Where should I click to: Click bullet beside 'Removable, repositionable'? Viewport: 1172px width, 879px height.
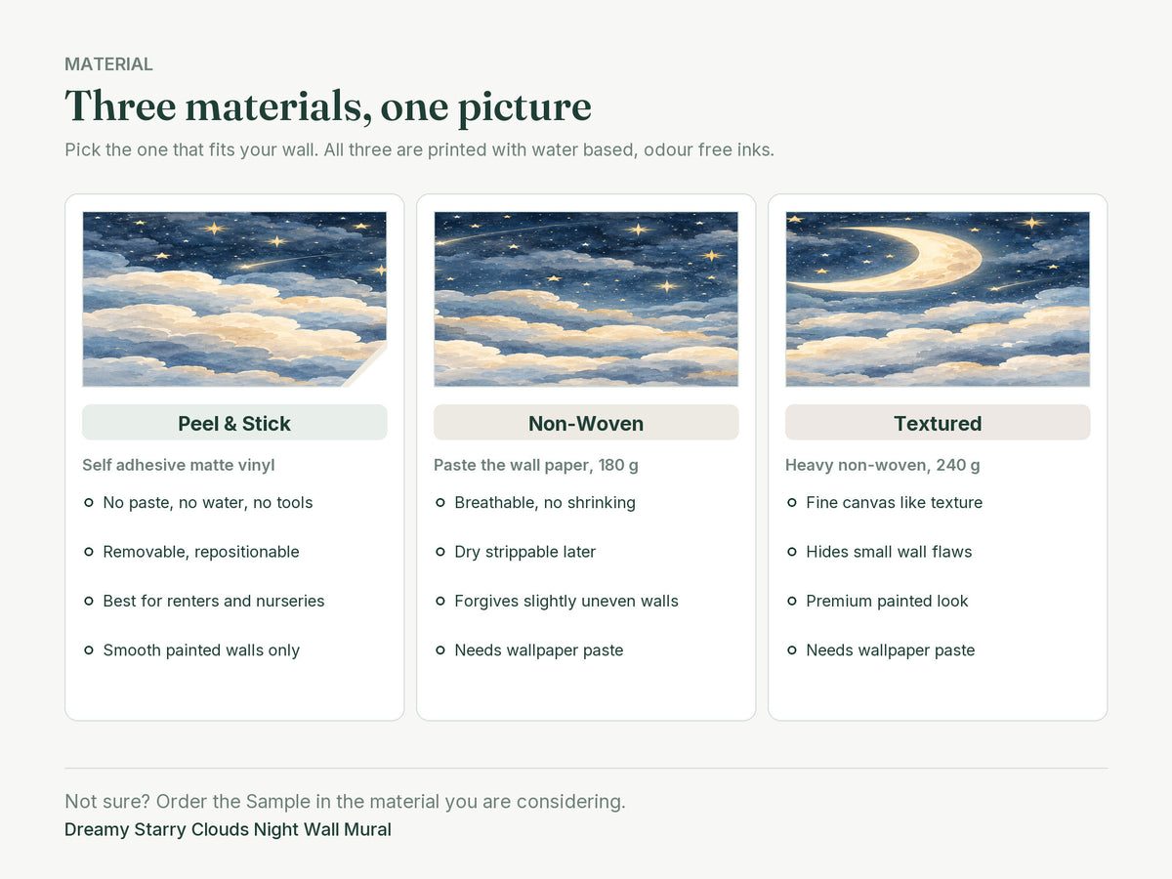tap(89, 552)
